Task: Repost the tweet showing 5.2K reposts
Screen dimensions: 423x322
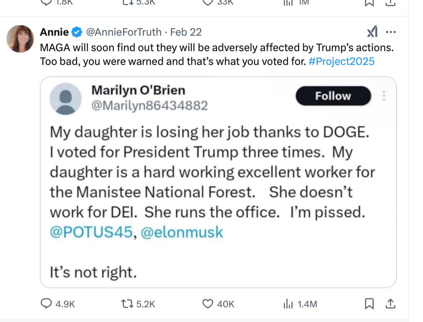Action: [x=126, y=304]
